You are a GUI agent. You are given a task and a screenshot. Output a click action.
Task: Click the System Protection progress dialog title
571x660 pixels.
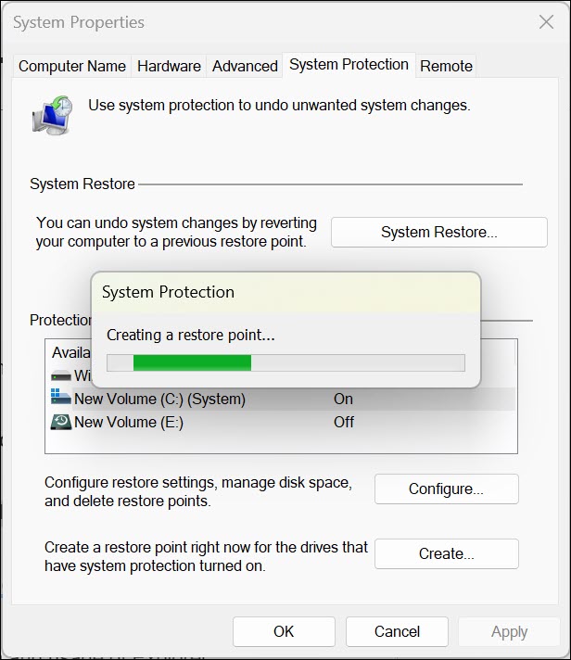coord(168,292)
